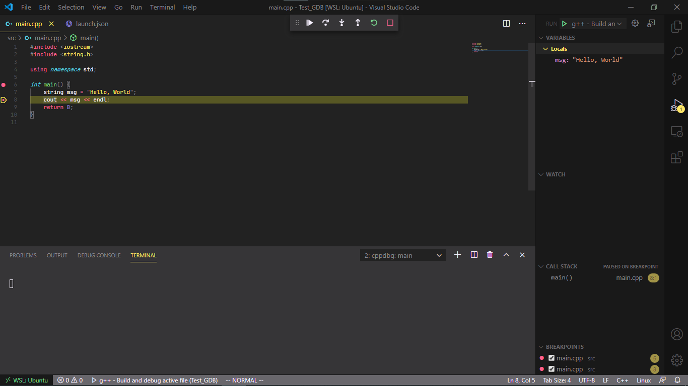This screenshot has height=386, width=688.
Task: Open the Run menu
Action: coord(136,7)
